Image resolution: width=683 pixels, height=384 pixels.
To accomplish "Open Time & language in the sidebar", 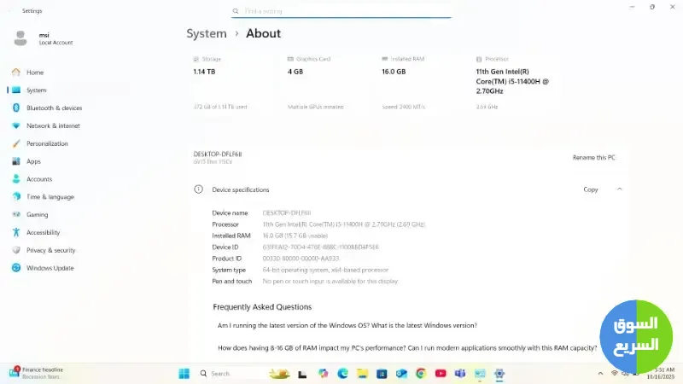I will [50, 196].
